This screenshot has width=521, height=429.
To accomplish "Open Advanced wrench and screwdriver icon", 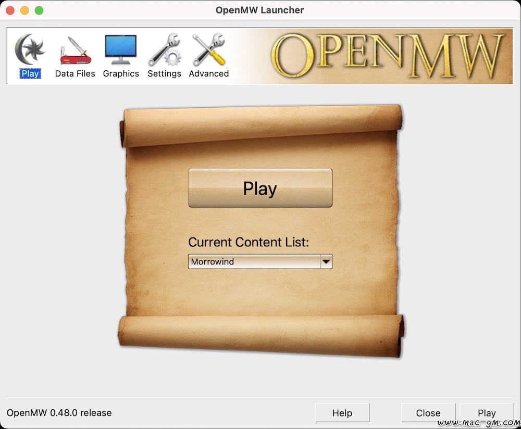I will (x=209, y=49).
